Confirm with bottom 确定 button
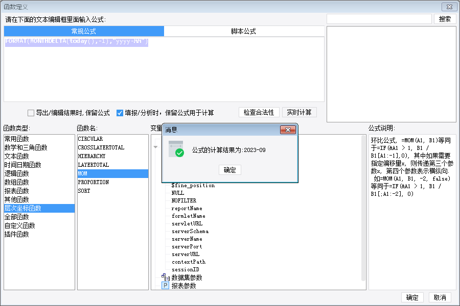Image resolution: width=460 pixels, height=306 pixels. (412, 297)
